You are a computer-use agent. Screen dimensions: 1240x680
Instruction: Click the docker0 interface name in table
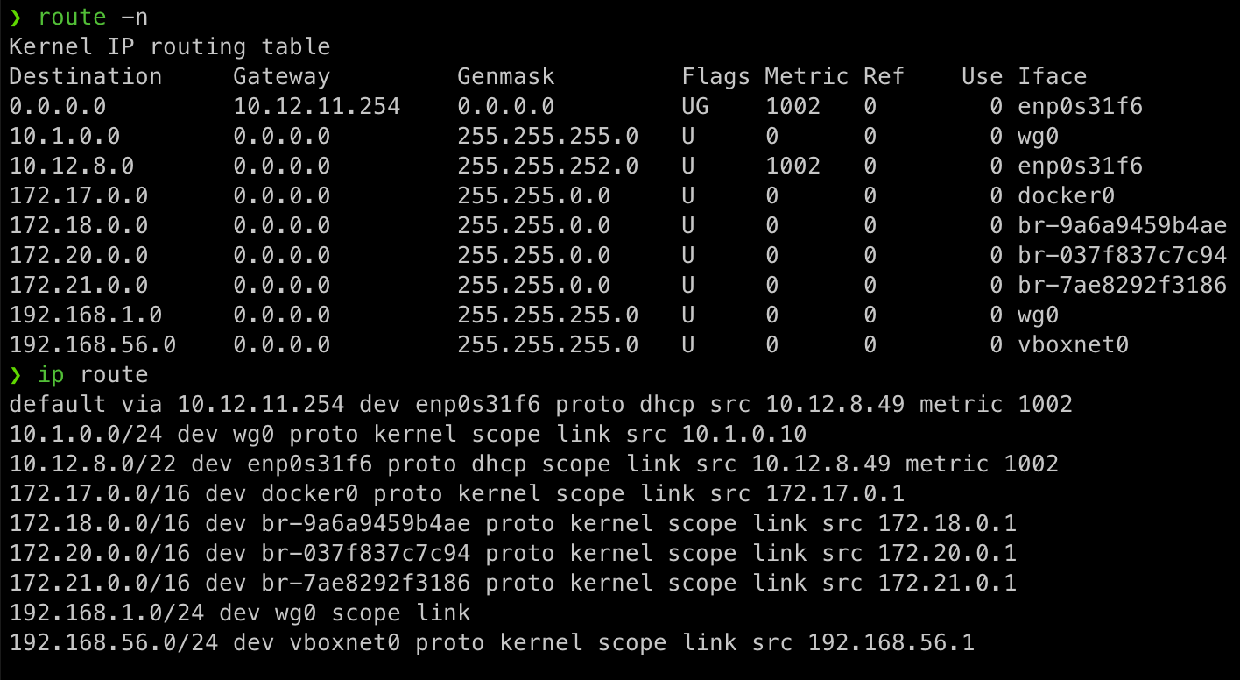[x=1067, y=196]
